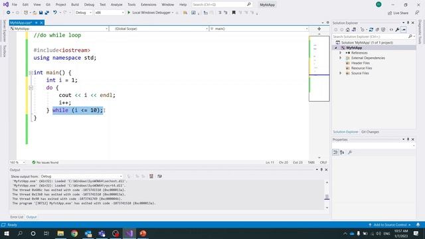Expand the Source Files node
The image size is (425, 239).
click(341, 73)
